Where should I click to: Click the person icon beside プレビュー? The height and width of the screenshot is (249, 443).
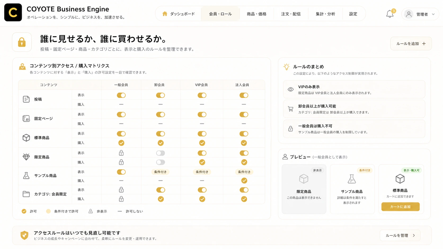[285, 157]
